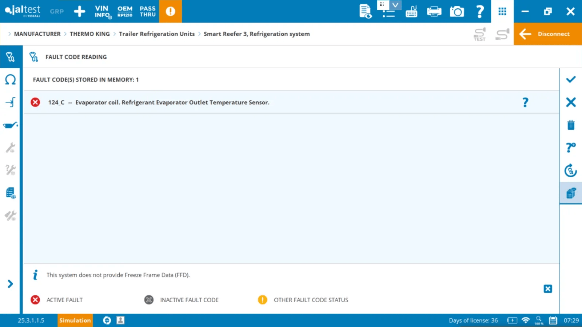
Task: Click the X cancel icon in right panel
Action: (x=571, y=102)
